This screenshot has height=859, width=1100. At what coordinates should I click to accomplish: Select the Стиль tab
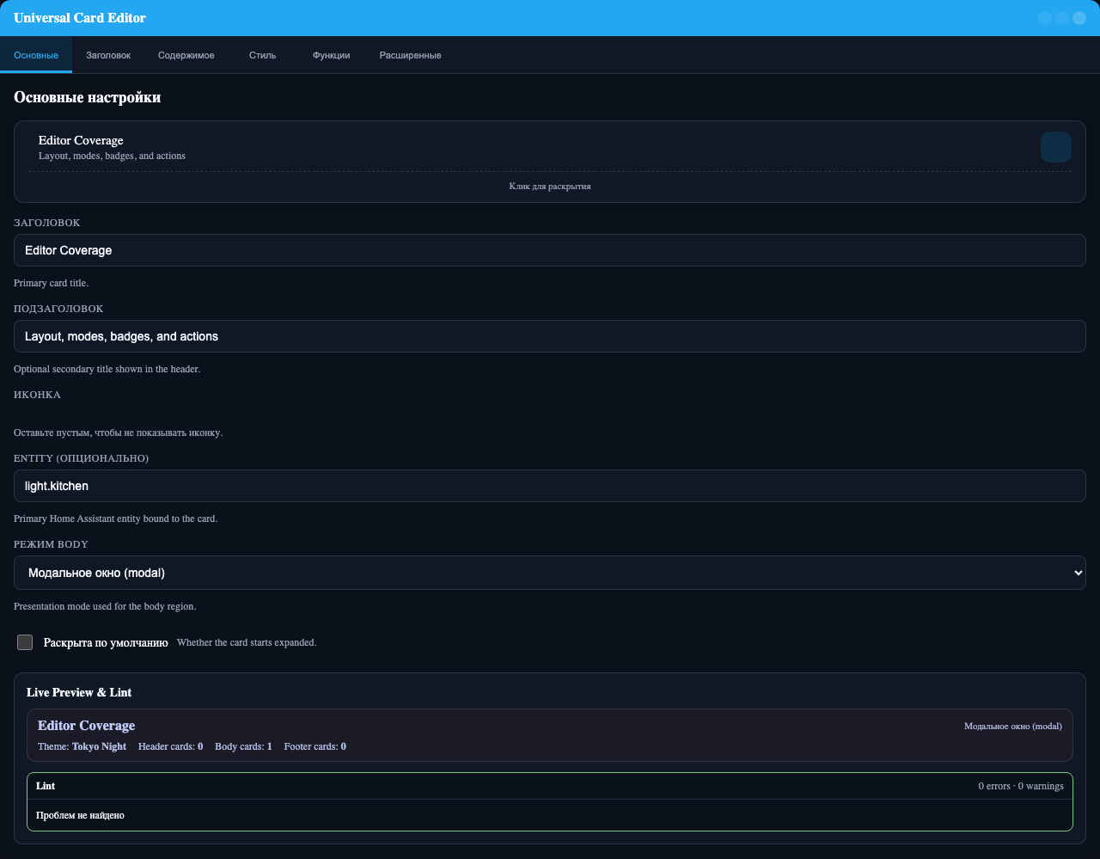tap(261, 54)
